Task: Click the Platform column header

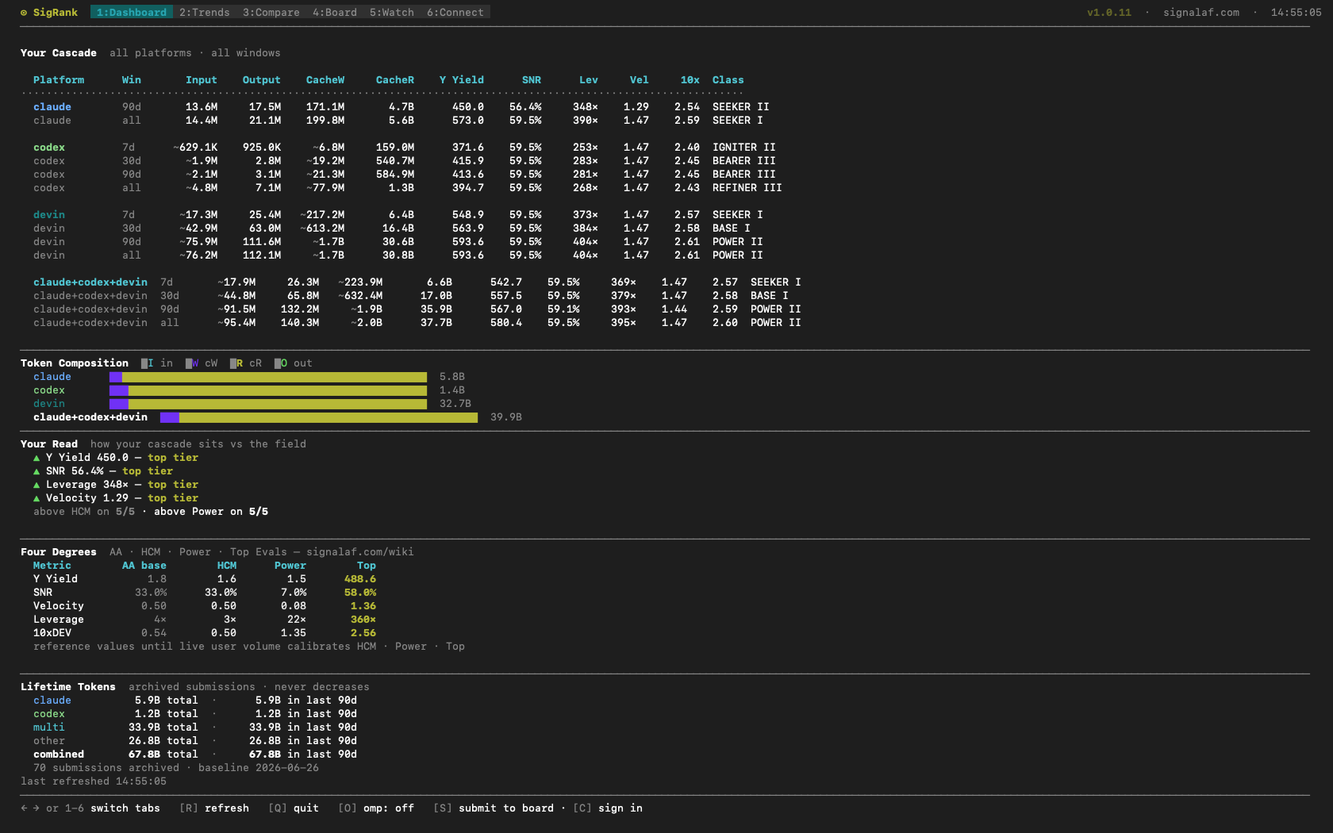Action: [x=59, y=80]
